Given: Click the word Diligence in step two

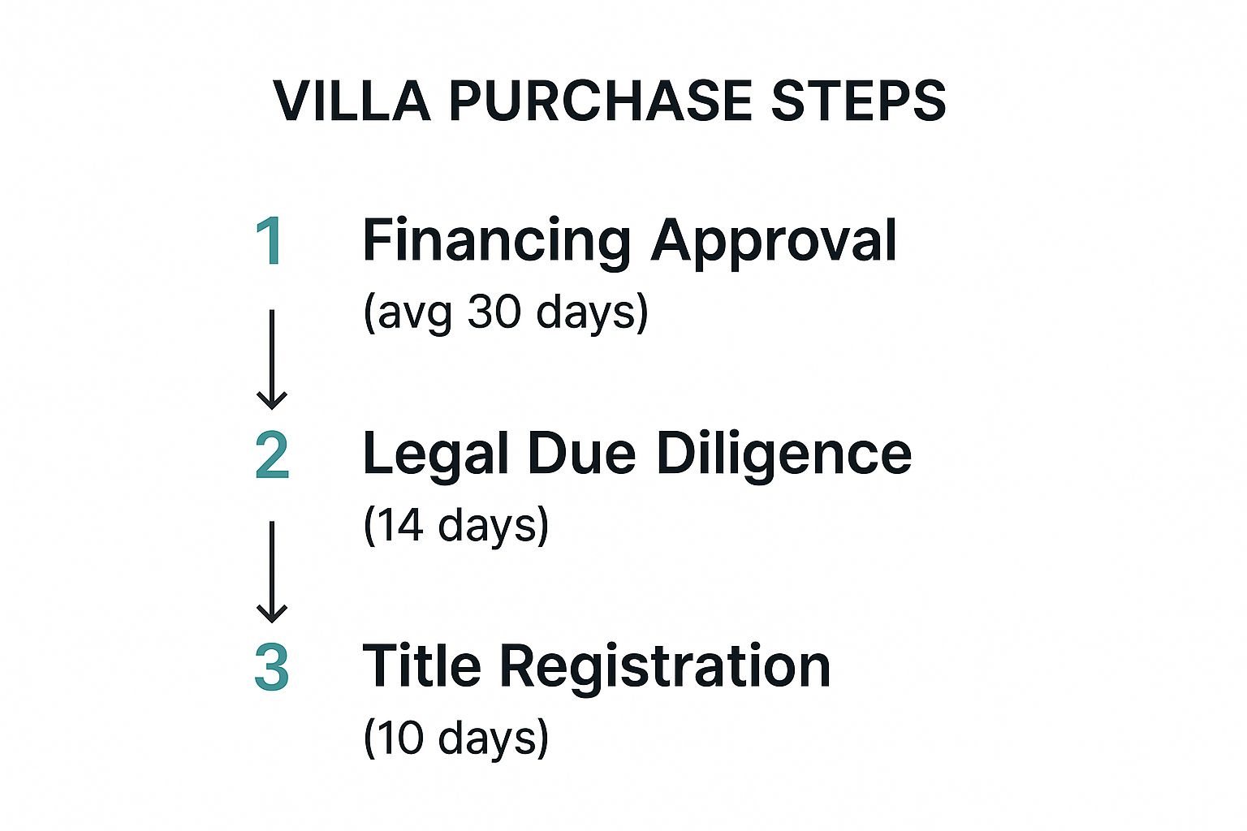Looking at the screenshot, I should coord(783,454).
